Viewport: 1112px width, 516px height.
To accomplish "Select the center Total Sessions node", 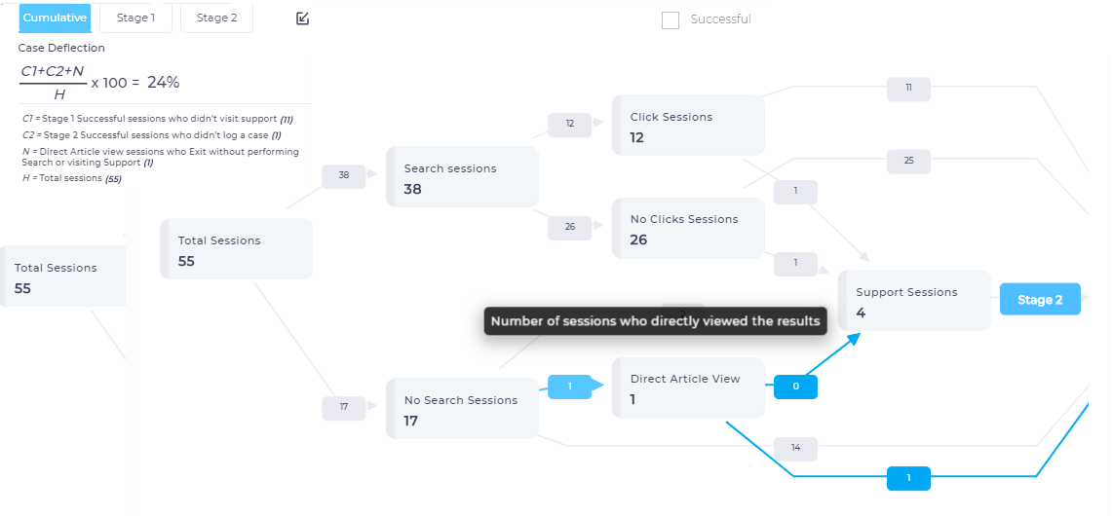I will coord(237,249).
